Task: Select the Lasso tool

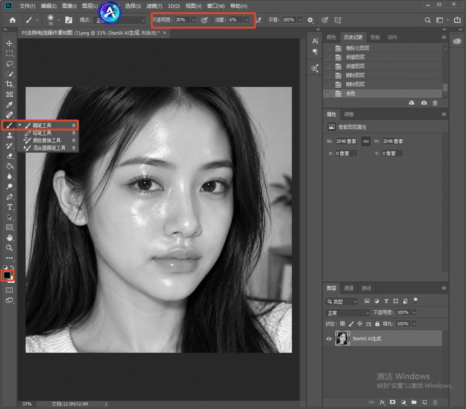Action: [10, 64]
